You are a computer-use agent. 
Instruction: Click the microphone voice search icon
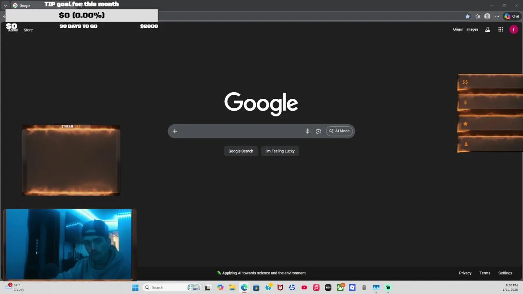(x=307, y=131)
